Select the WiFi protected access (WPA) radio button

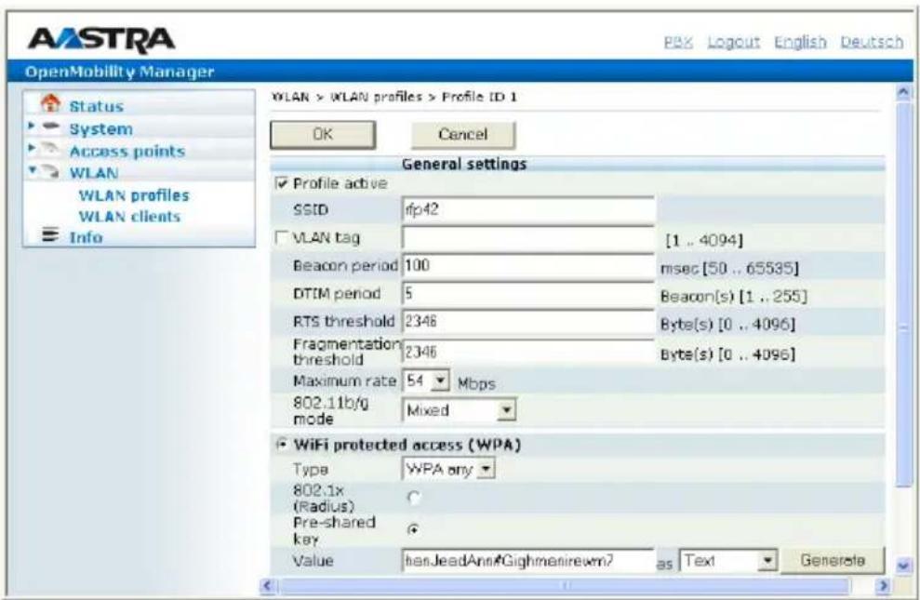[282, 445]
